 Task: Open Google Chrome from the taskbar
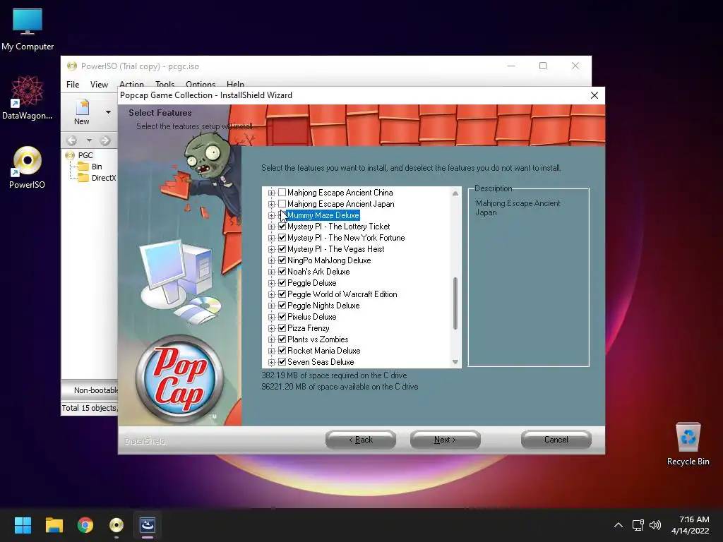tap(85, 525)
